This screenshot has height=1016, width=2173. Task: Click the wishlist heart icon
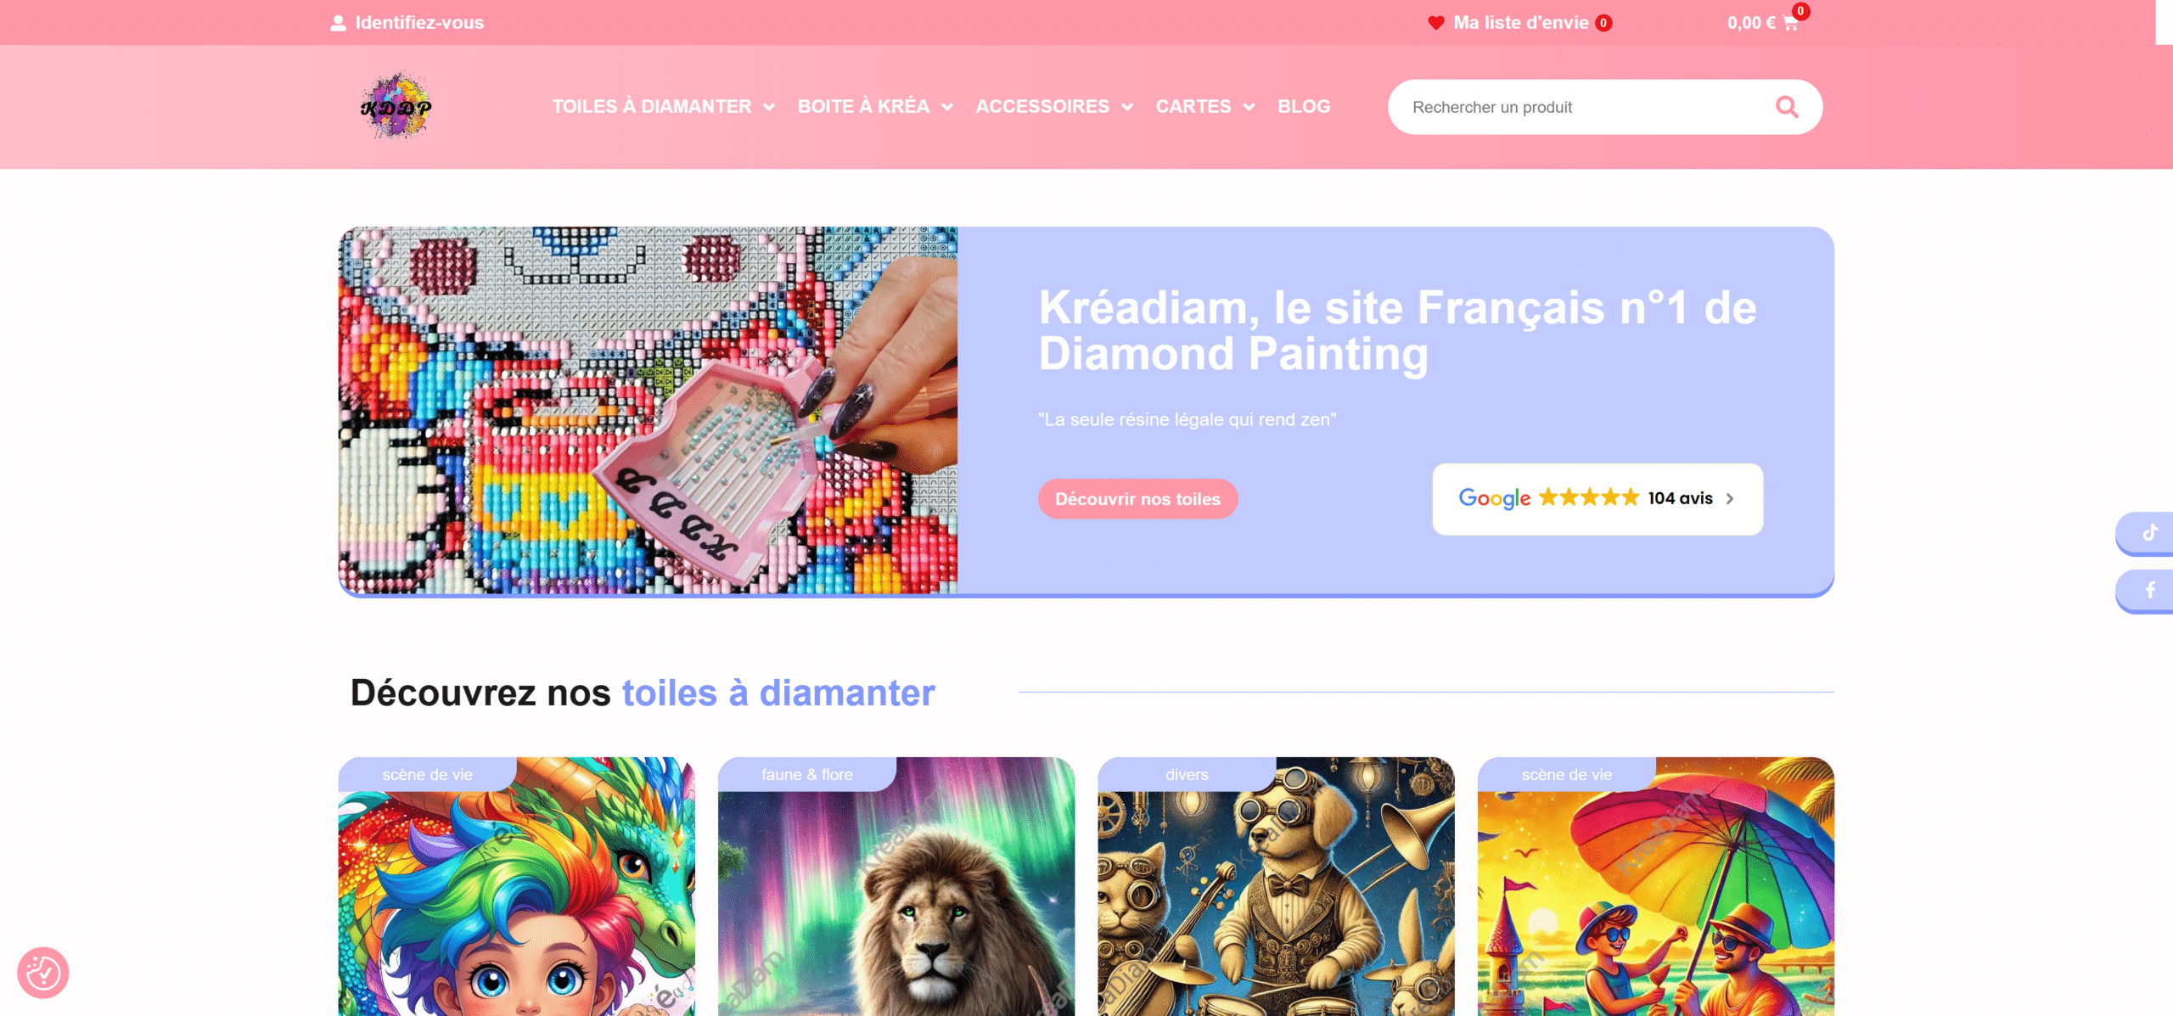[x=1436, y=23]
